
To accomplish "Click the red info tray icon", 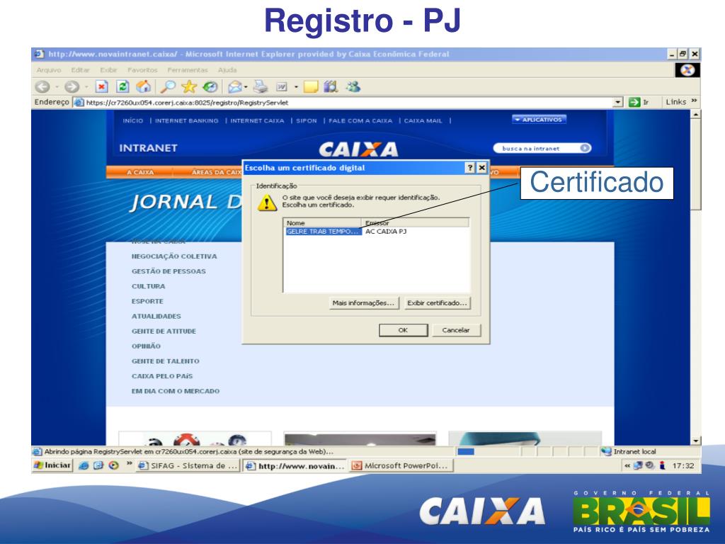I will point(662,465).
